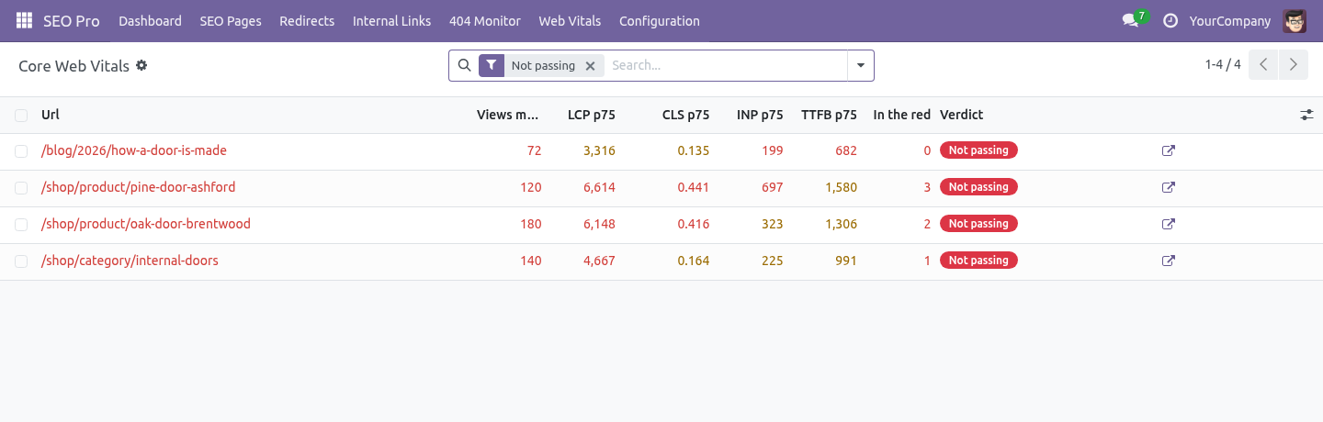
Task: Click the INP value 697
Action: 773,187
